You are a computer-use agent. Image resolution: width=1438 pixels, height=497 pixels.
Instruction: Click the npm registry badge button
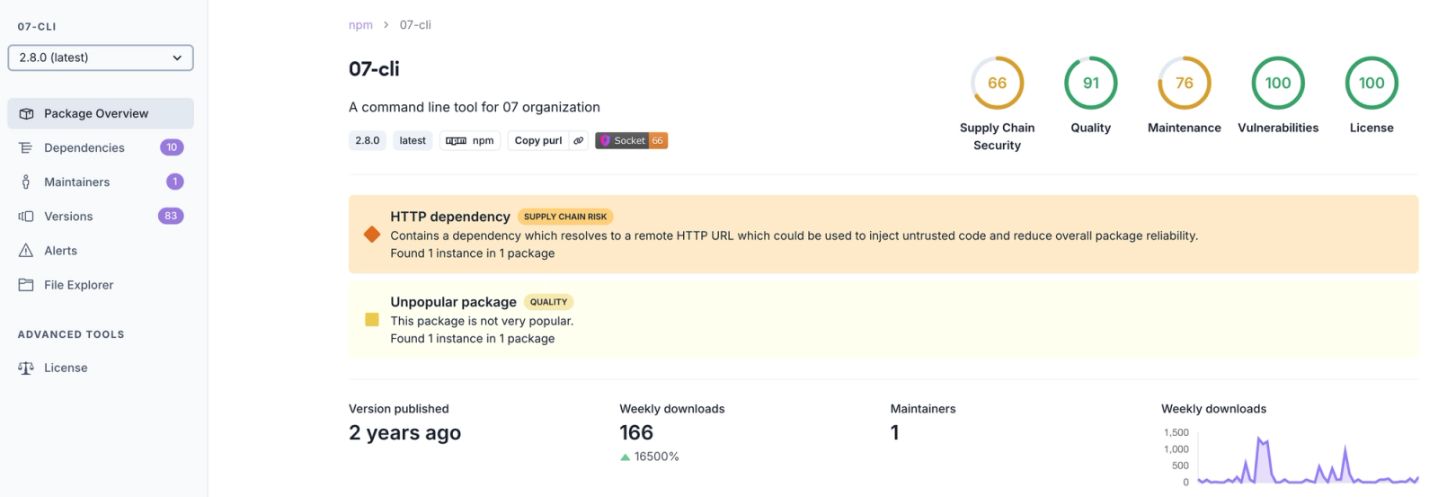pyautogui.click(x=470, y=141)
